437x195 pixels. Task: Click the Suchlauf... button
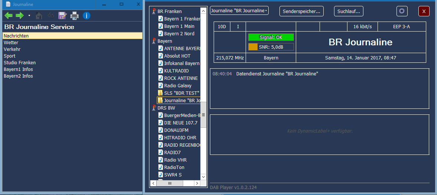click(349, 11)
